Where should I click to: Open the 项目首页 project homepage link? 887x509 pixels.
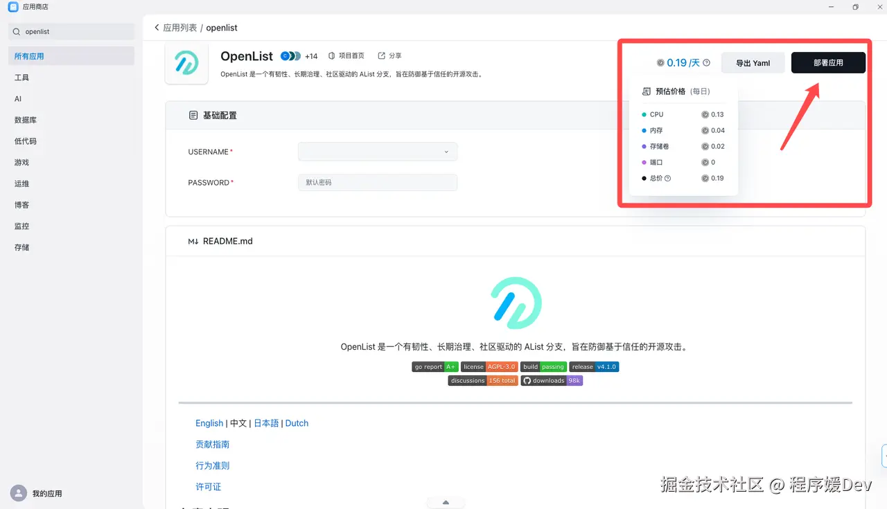(x=346, y=55)
